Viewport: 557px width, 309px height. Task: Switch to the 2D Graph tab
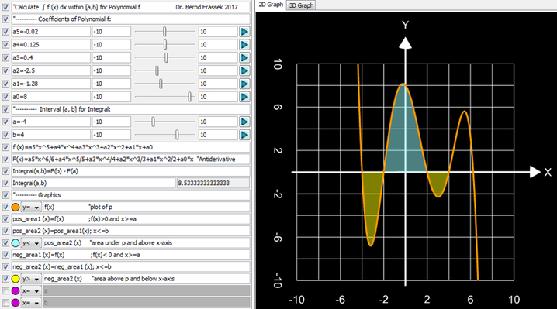click(x=271, y=5)
